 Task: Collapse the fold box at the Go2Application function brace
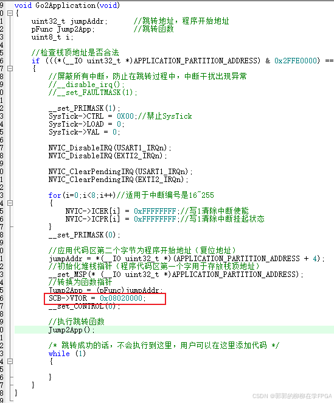(10, 13)
